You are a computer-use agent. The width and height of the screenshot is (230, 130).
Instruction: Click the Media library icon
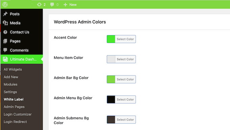(5, 23)
